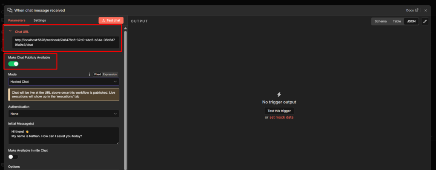Select the JSON output view
The image size is (436, 170).
click(x=411, y=21)
